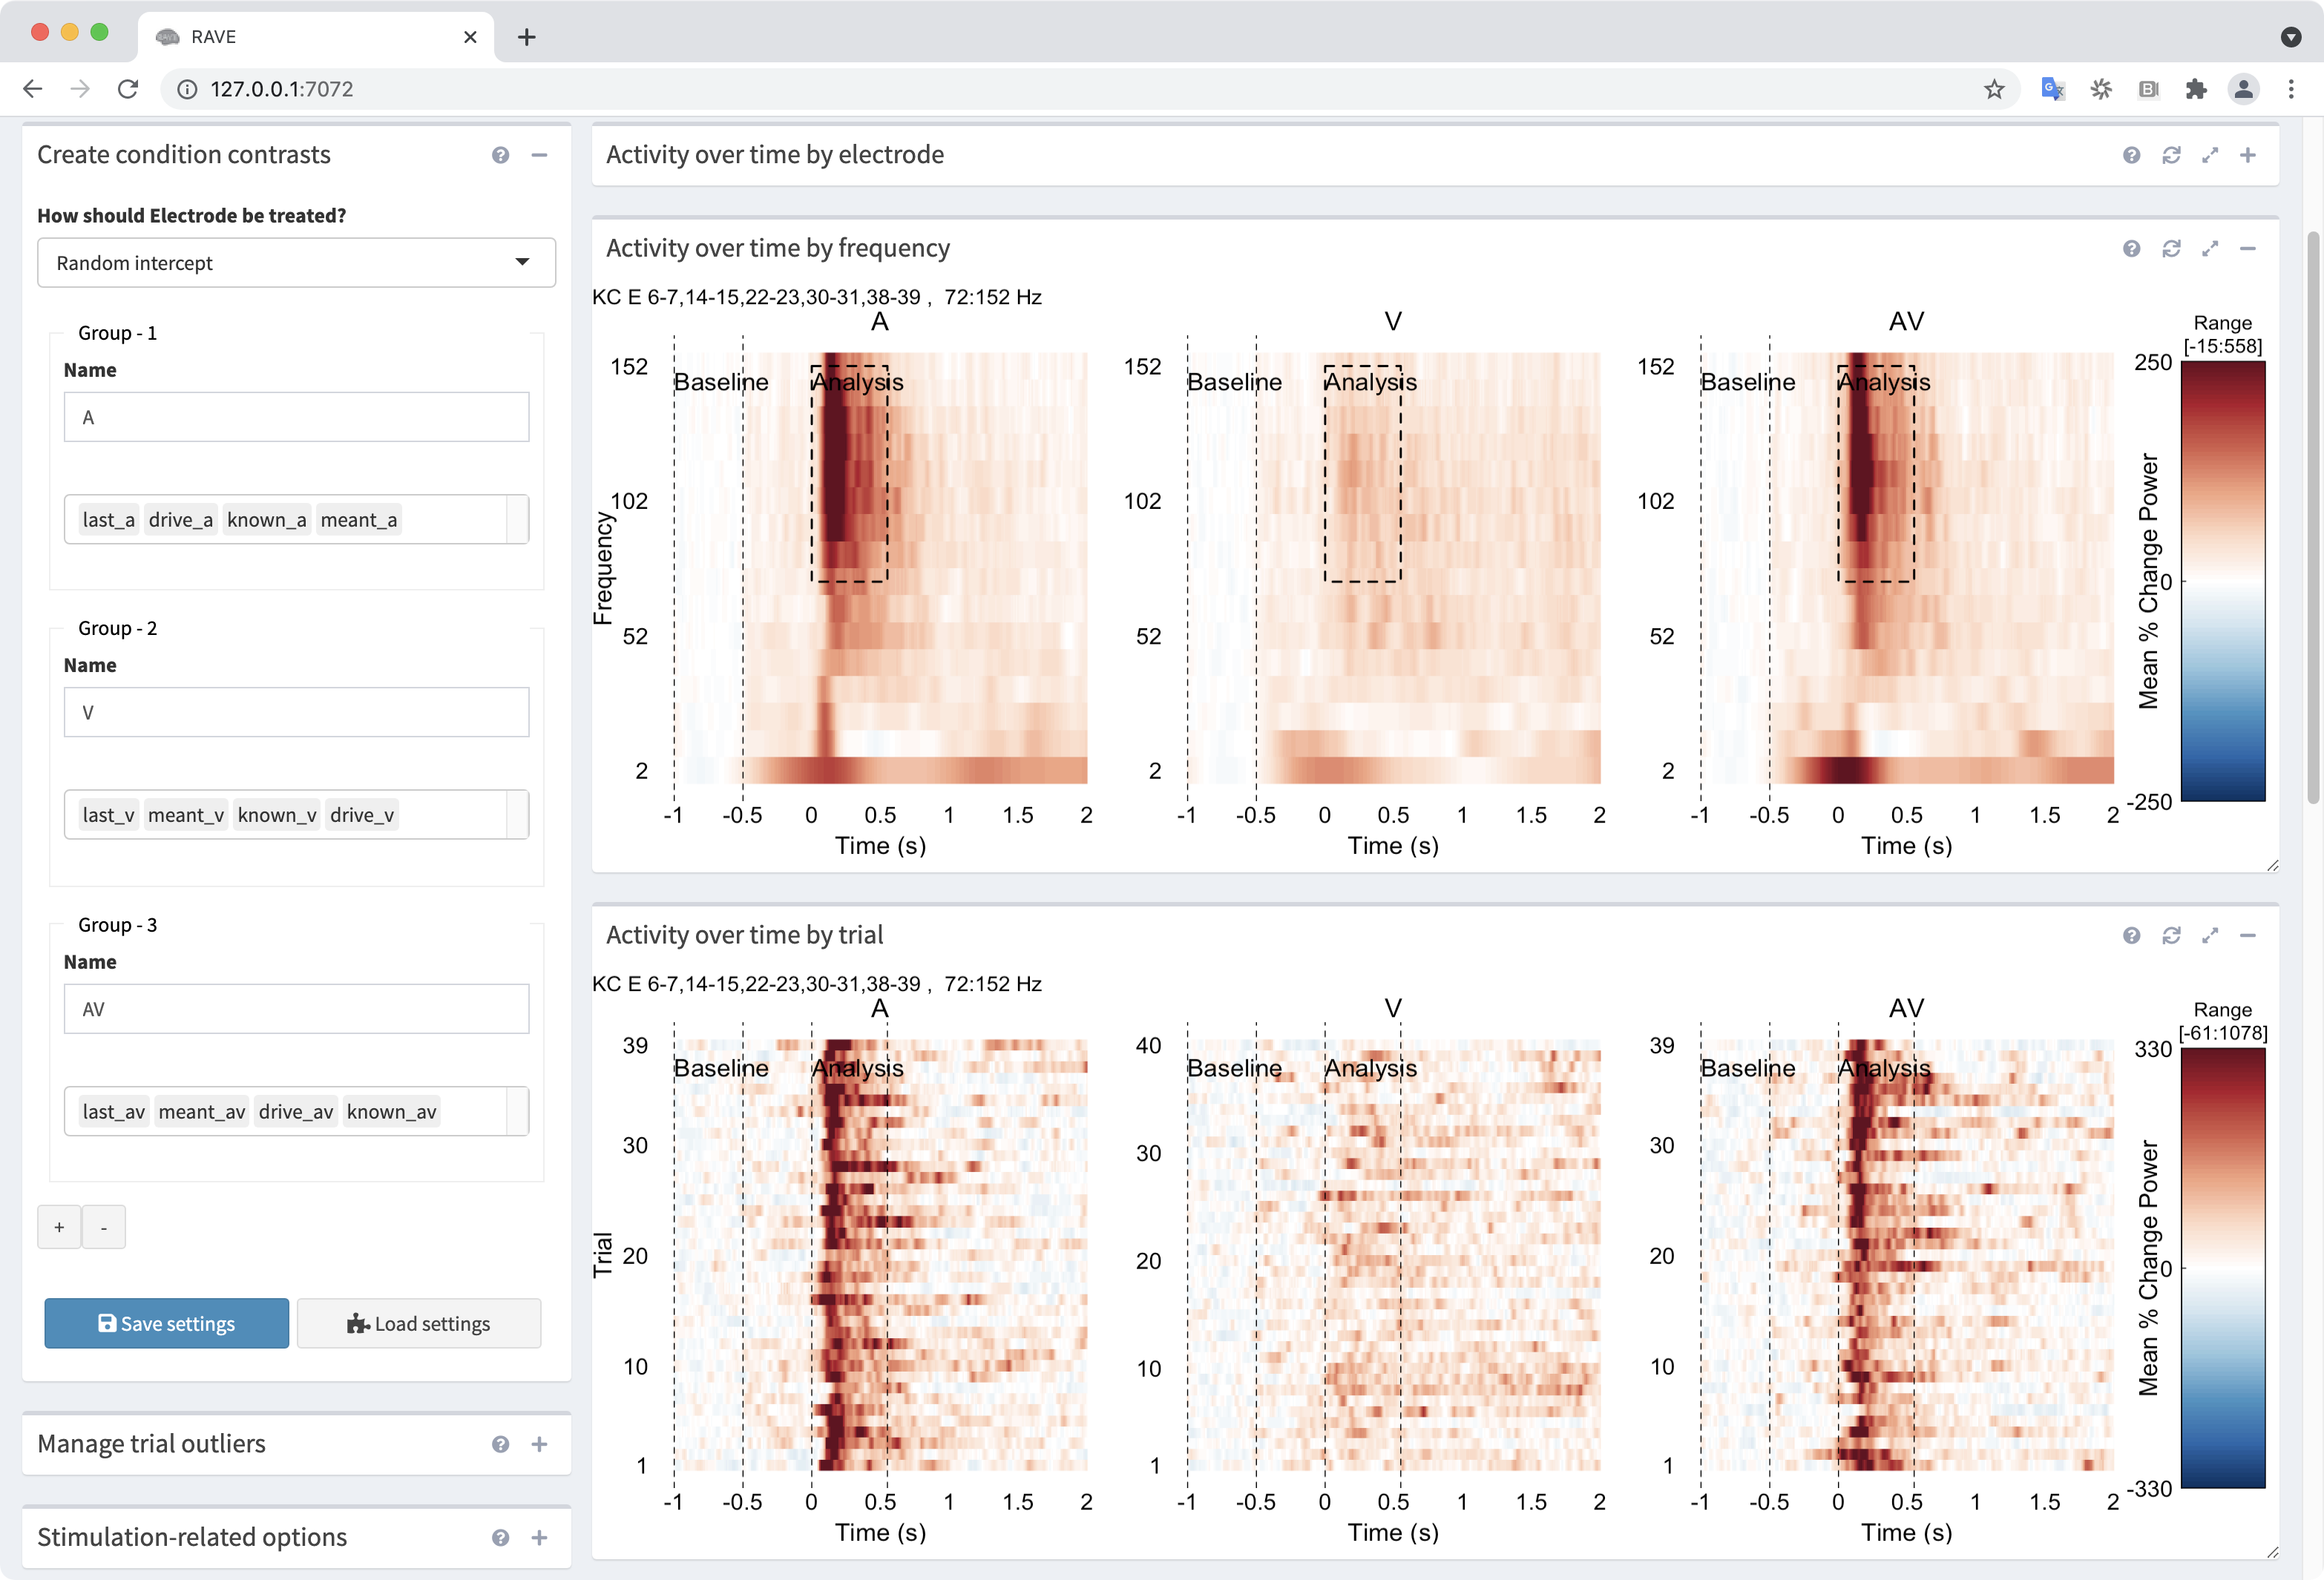Bookmark this page with star icon

tap(1994, 89)
